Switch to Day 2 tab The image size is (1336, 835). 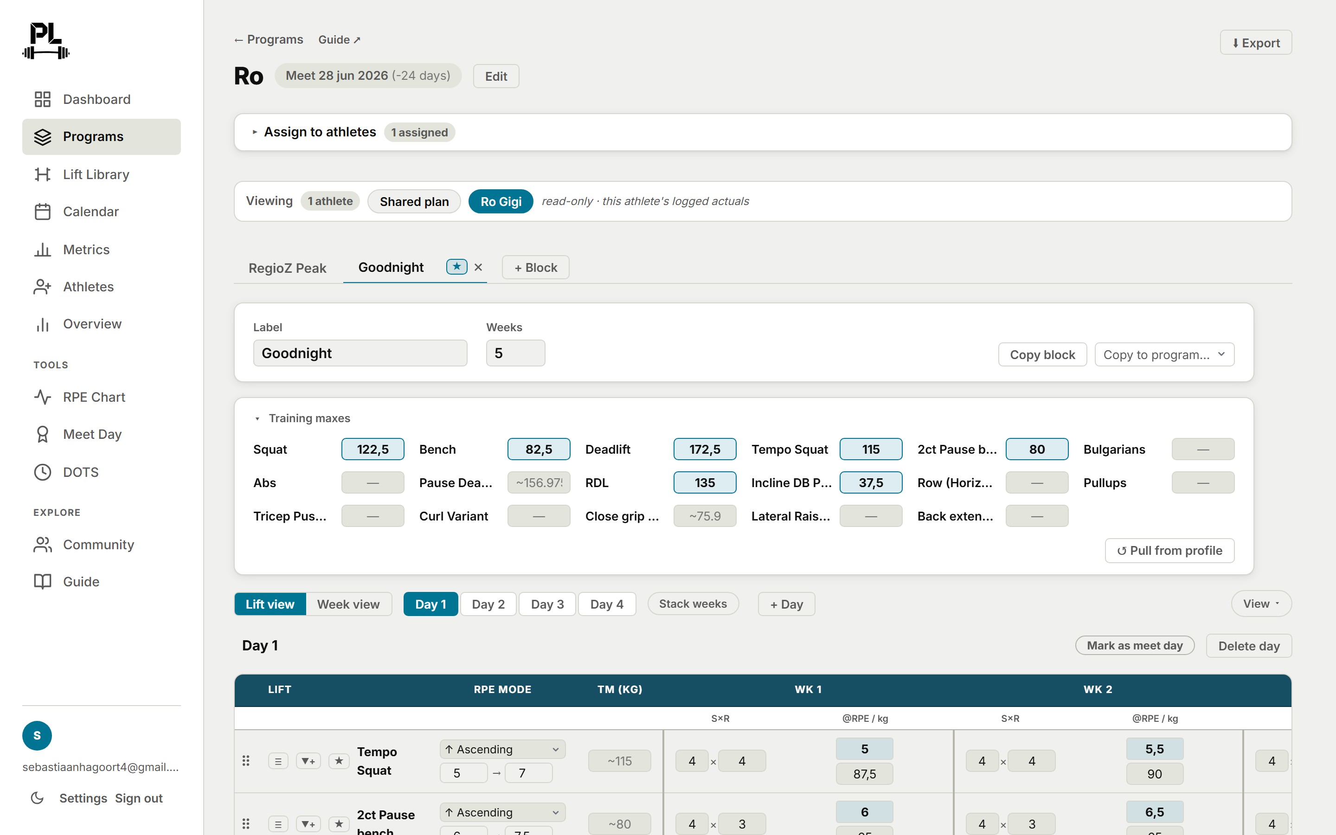[488, 604]
